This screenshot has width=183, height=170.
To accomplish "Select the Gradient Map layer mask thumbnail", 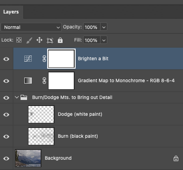I will coord(61,81).
